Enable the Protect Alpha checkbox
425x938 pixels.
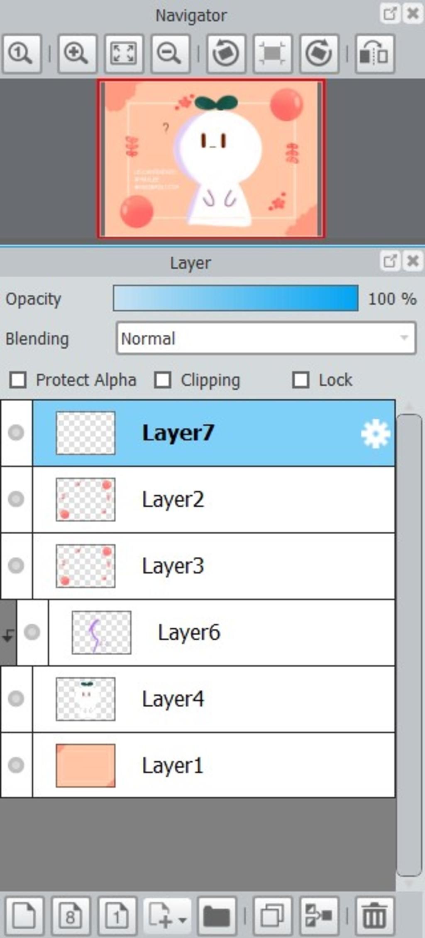point(18,380)
